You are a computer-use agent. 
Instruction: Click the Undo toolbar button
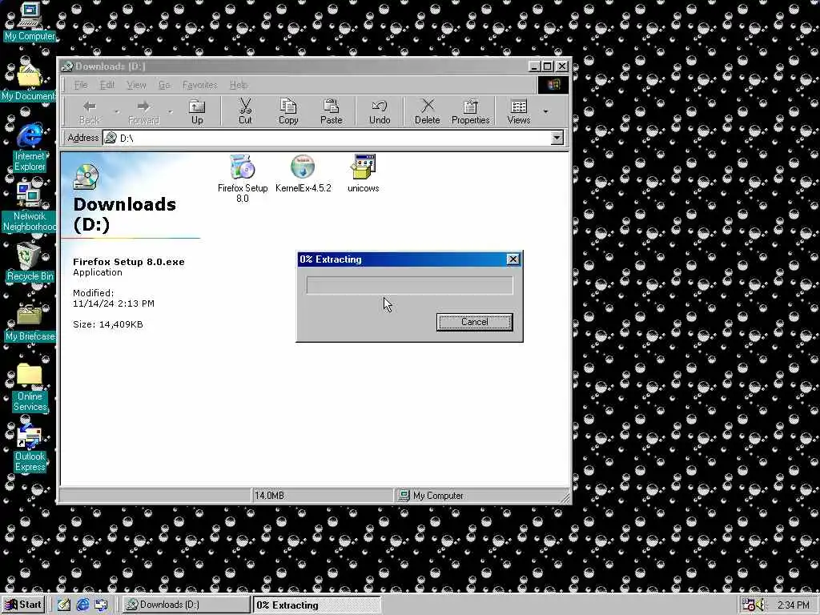[x=379, y=112]
